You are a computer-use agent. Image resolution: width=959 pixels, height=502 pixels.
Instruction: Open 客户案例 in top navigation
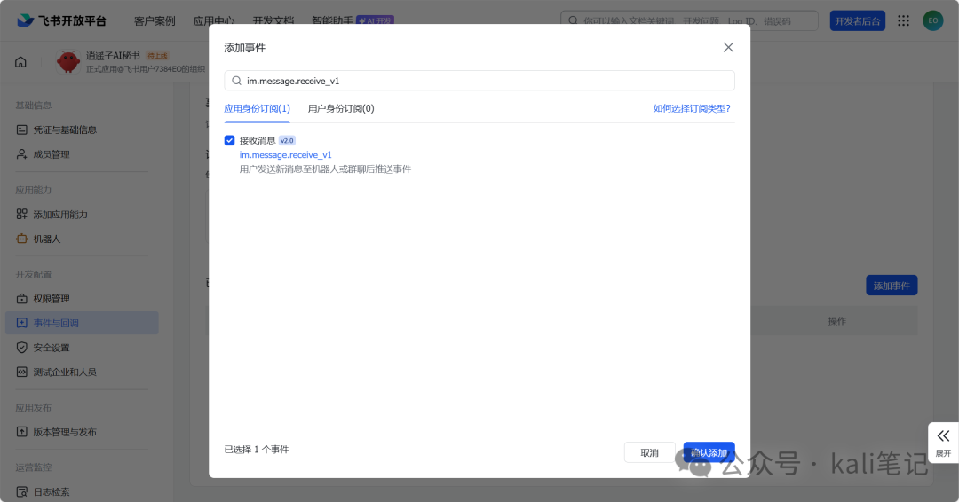[155, 20]
